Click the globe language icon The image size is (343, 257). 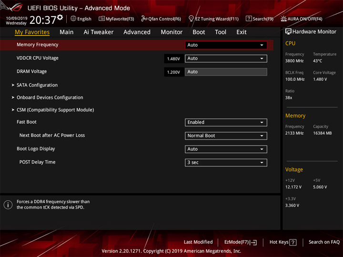(73, 19)
